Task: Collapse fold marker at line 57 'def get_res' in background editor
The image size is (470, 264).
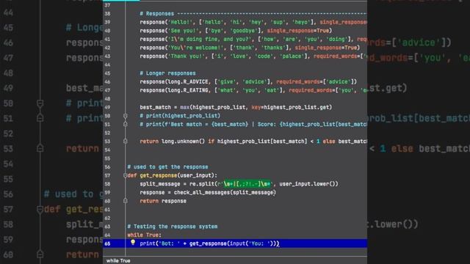Action: click(40, 209)
